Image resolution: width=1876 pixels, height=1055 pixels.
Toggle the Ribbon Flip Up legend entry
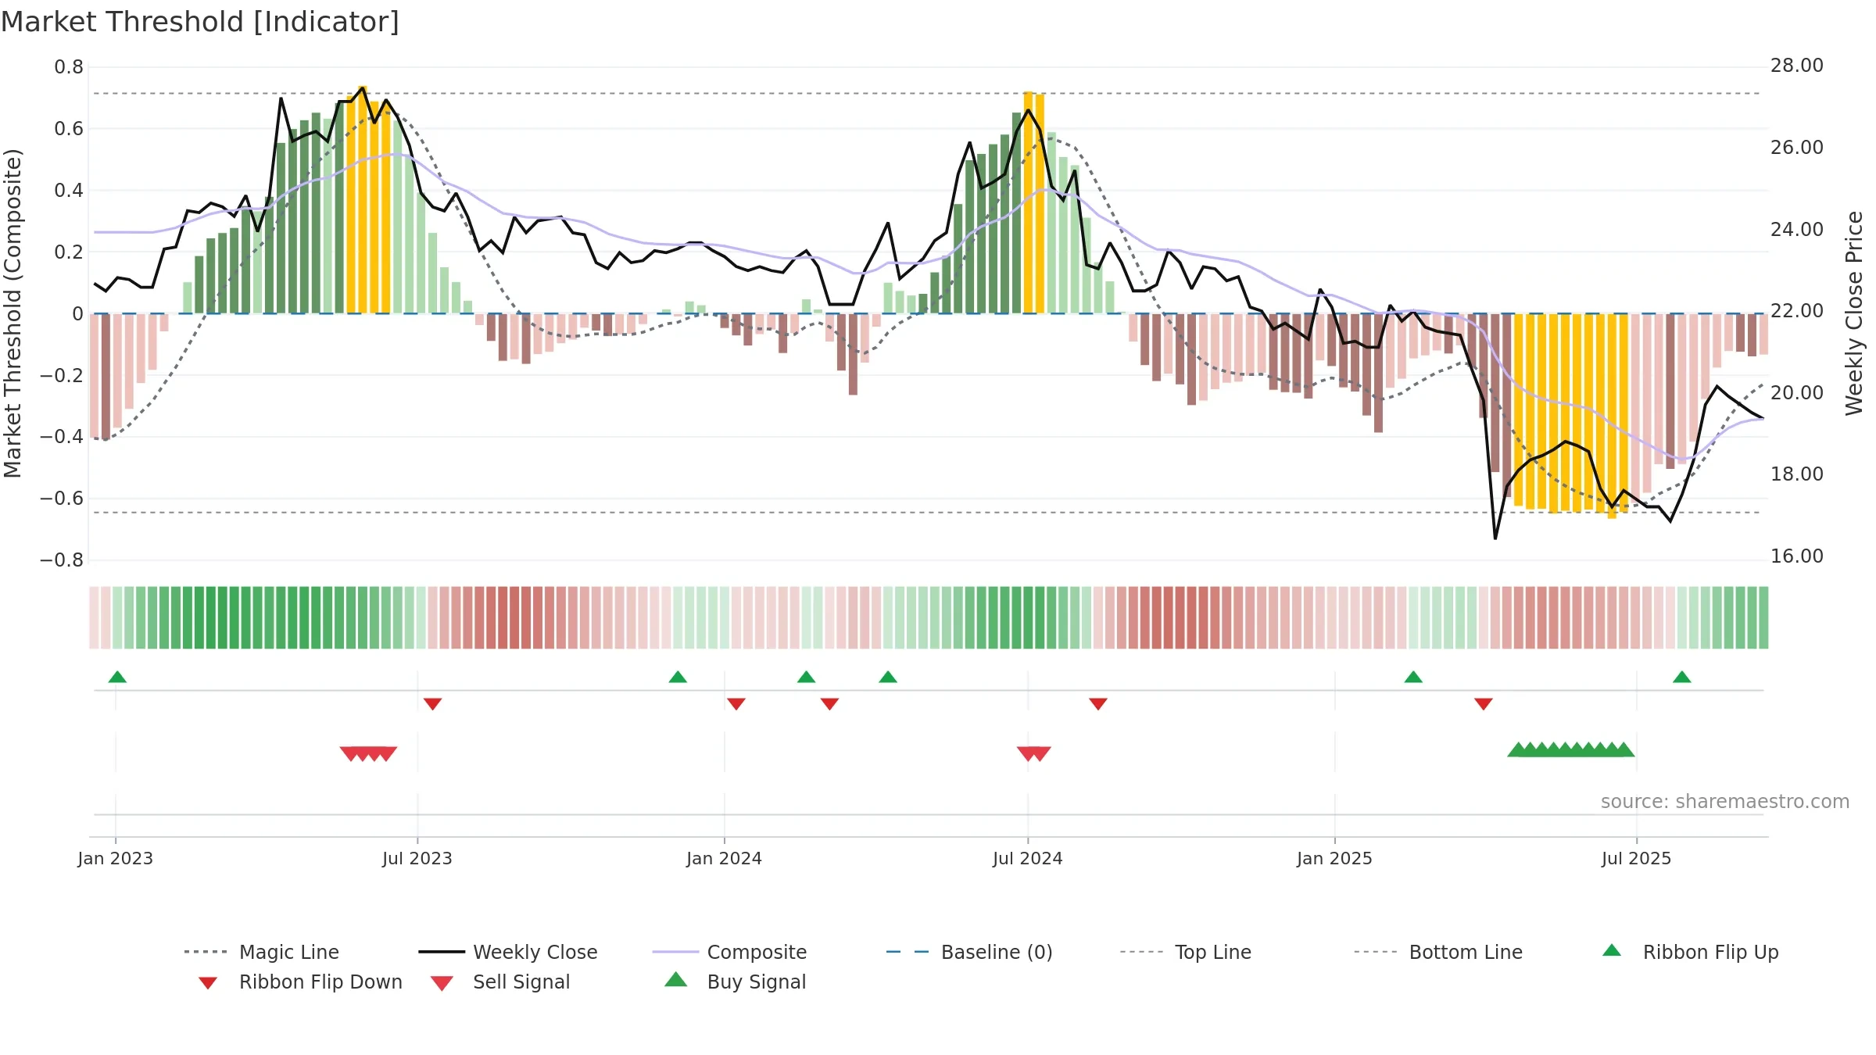1691,952
